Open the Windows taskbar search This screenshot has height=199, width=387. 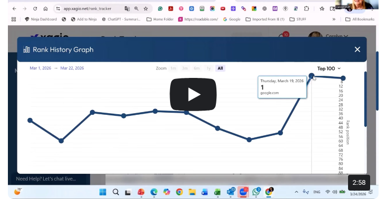click(115, 192)
